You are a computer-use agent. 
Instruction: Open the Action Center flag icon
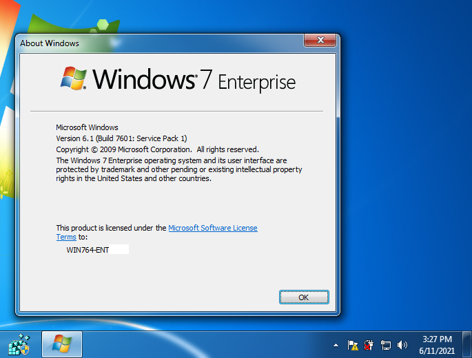point(353,345)
